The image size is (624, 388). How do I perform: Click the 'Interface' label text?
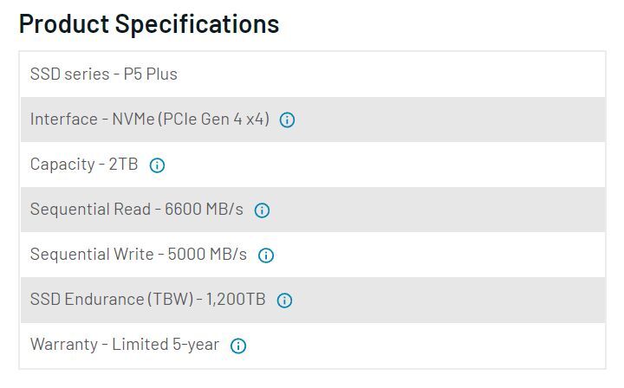[63, 120]
